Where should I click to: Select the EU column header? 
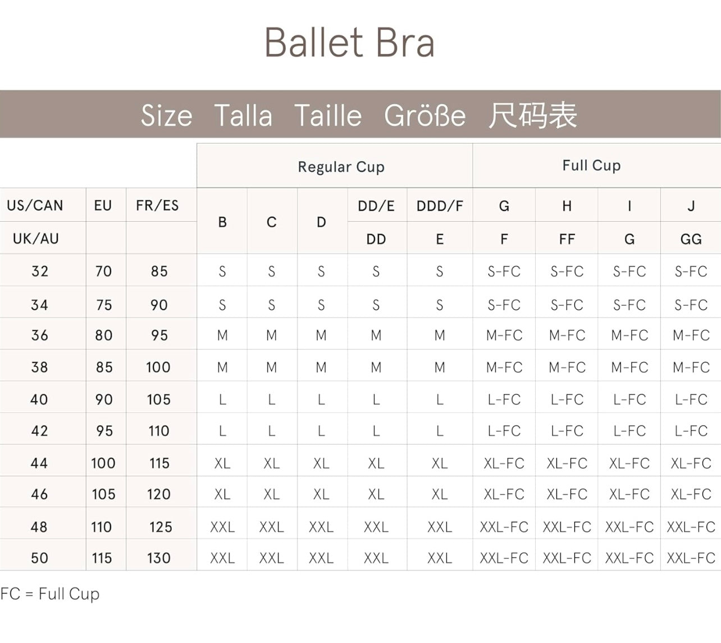(103, 205)
